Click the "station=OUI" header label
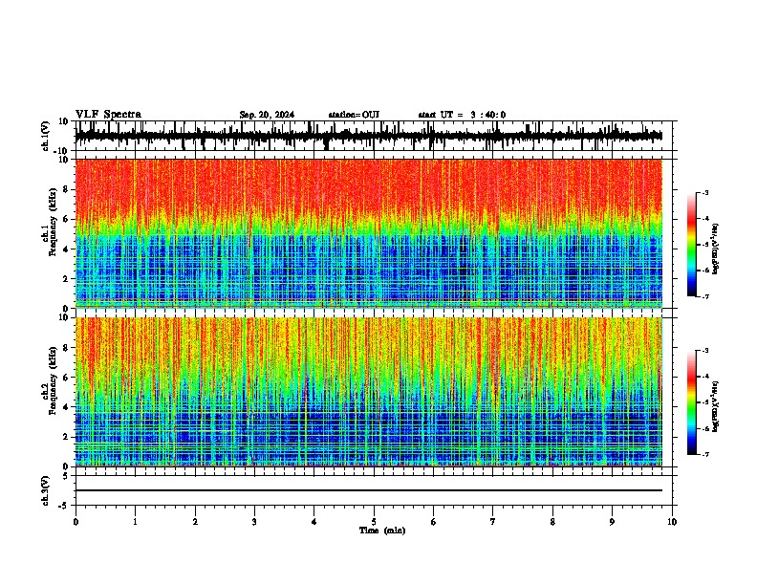This screenshot has height=585, width=757. tap(354, 115)
